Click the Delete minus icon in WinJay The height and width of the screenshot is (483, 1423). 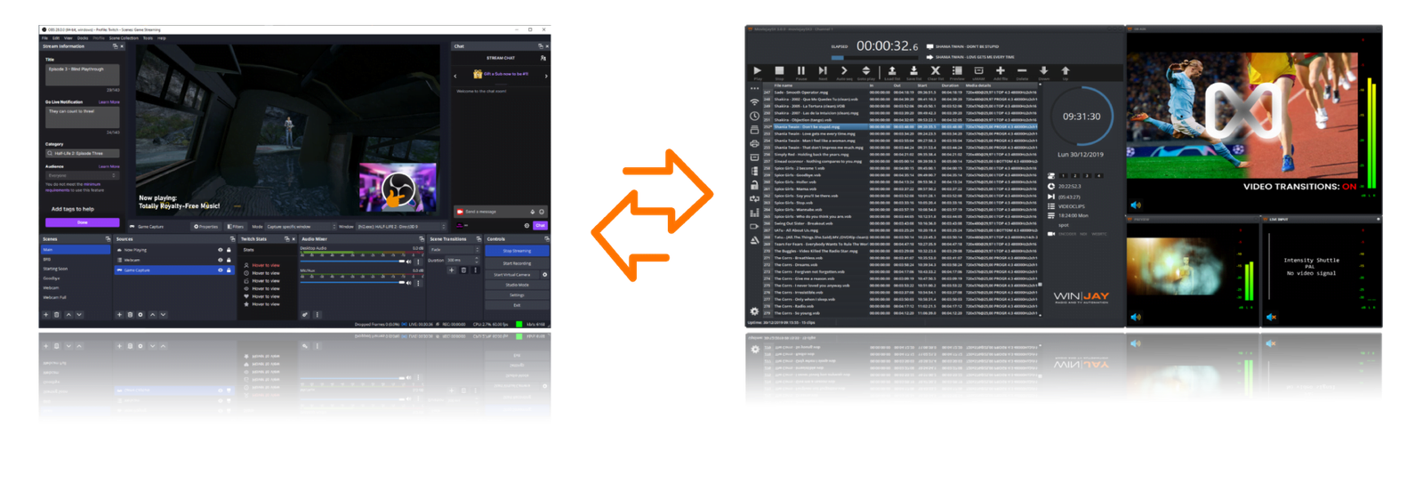pyautogui.click(x=1022, y=70)
